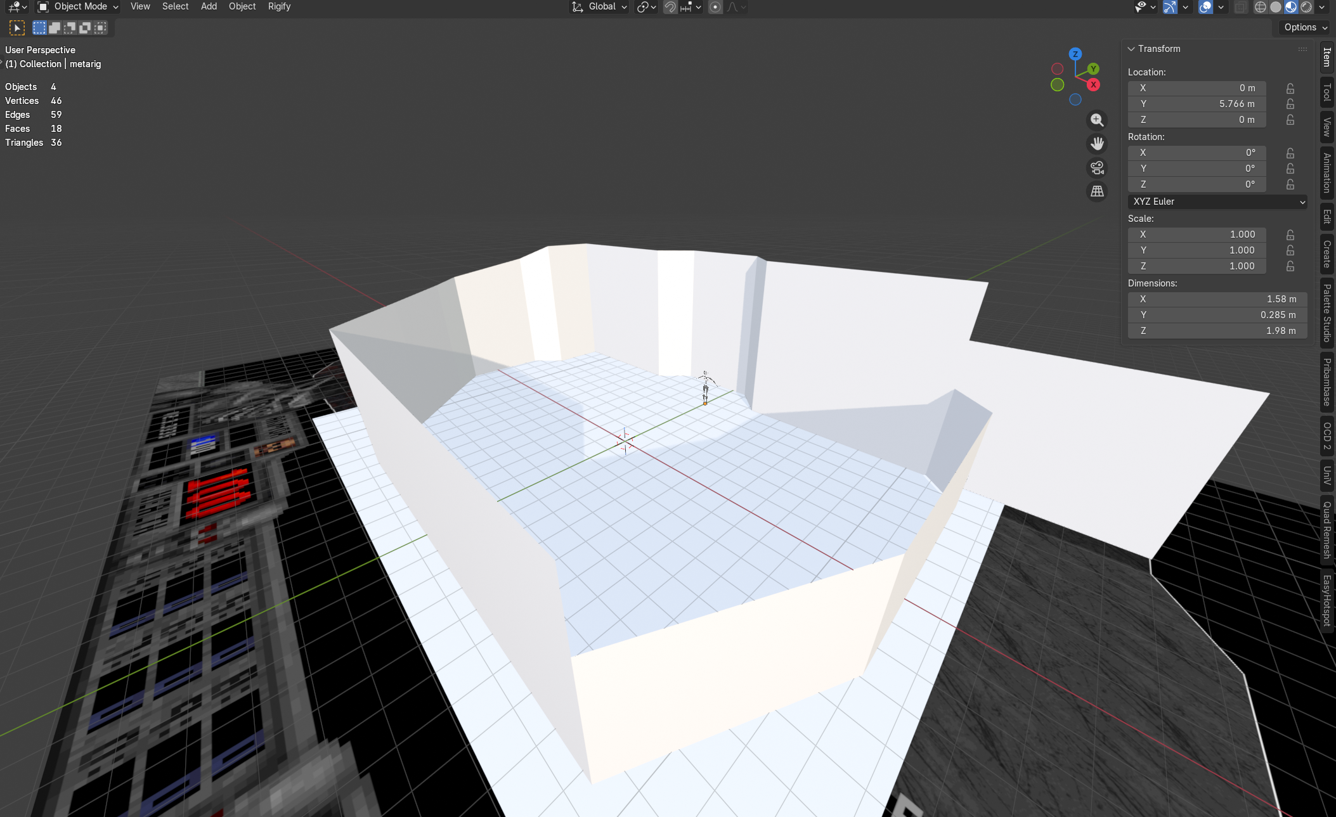Toggle proportional editing button

[x=715, y=7]
